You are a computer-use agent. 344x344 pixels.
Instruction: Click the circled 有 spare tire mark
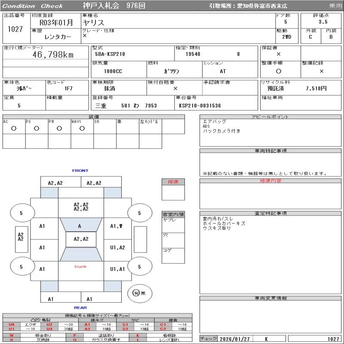[x=136, y=293]
